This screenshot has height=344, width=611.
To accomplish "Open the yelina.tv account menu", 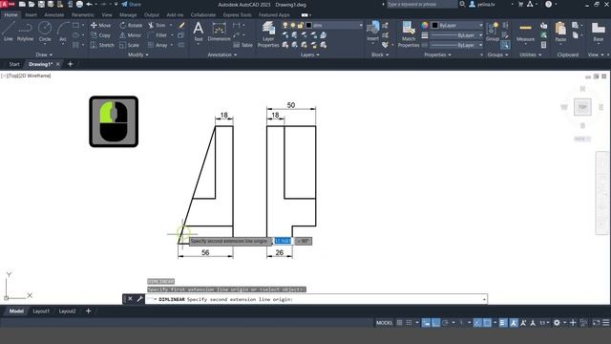I will [483, 4].
